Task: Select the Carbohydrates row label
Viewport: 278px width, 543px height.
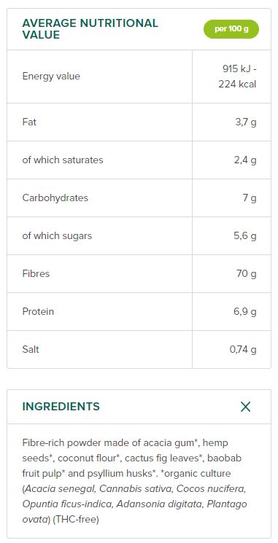Action: click(x=55, y=198)
